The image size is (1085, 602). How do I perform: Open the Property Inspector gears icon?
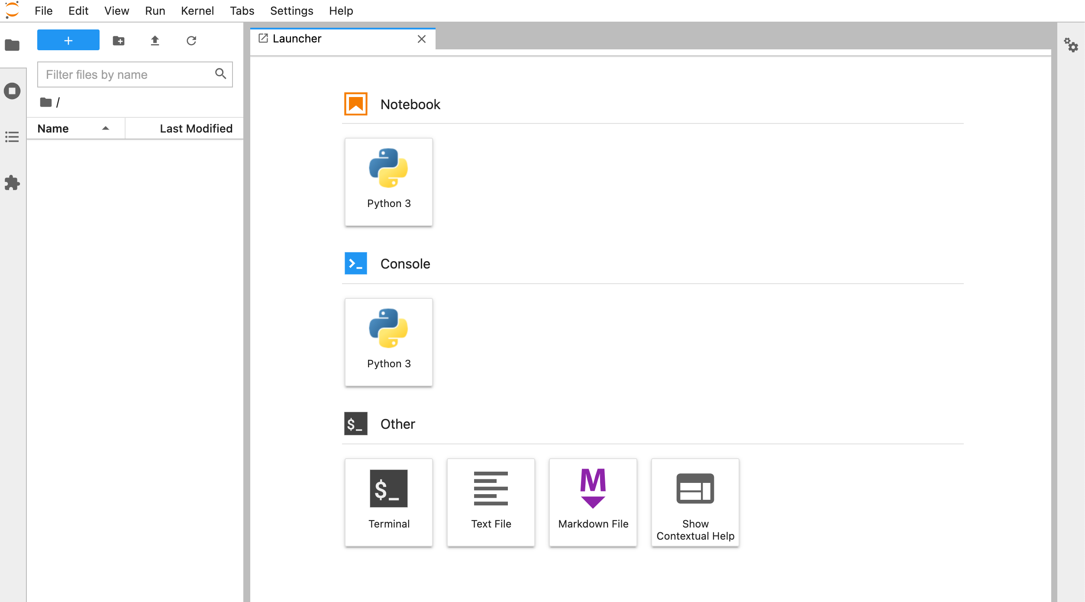point(1071,45)
